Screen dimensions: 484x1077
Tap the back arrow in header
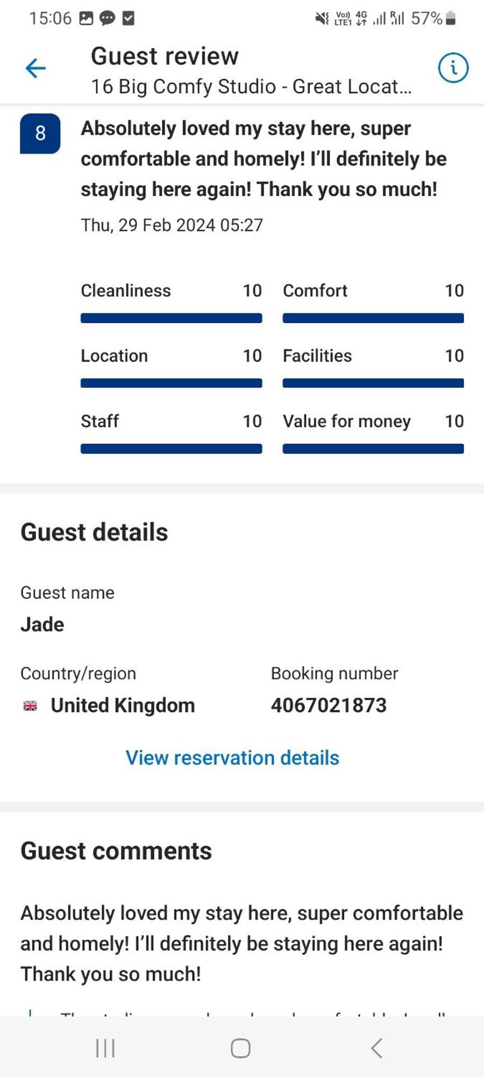click(35, 68)
